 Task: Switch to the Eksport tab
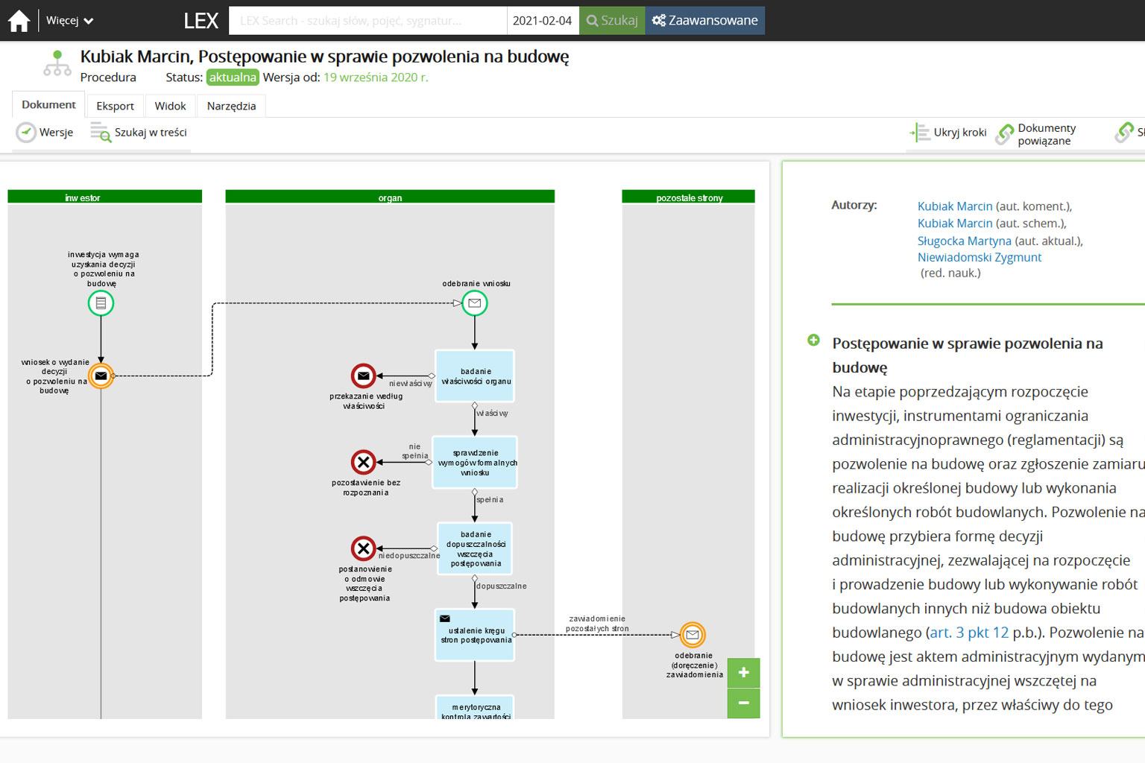(x=115, y=106)
